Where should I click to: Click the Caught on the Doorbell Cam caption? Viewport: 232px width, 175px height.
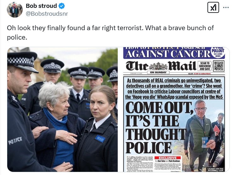click(x=215, y=170)
